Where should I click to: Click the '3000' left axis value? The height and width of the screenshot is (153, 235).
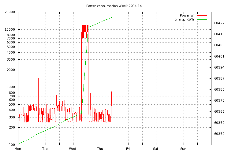coord(11,59)
